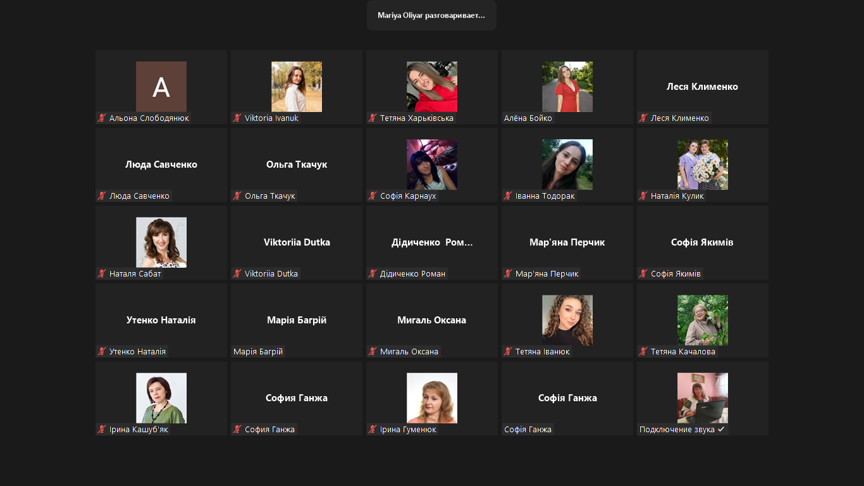Select the letter A avatar of Альона Слободянюк
The height and width of the screenshot is (486, 864).
tap(161, 87)
